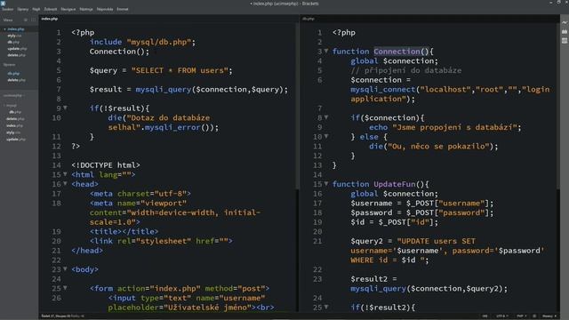Open the Soubor menu
The height and width of the screenshot is (320, 569).
[7, 9]
